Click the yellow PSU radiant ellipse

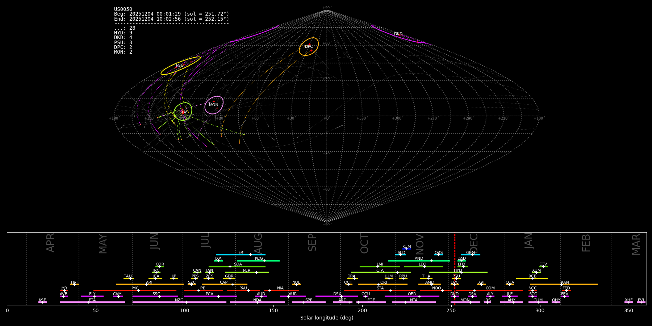[x=180, y=66]
